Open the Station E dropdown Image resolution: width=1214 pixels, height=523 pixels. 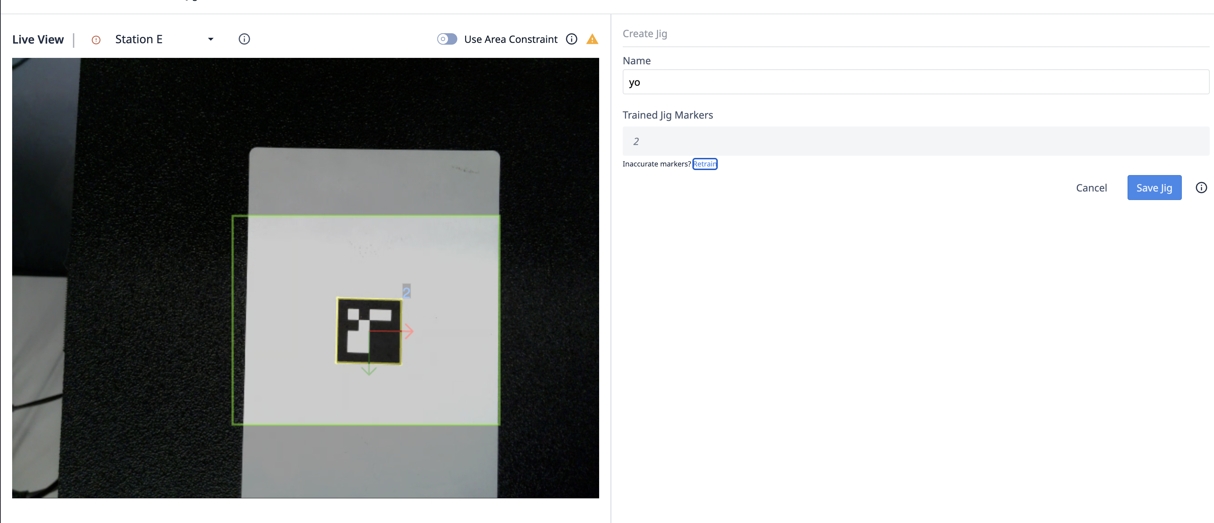(x=164, y=39)
